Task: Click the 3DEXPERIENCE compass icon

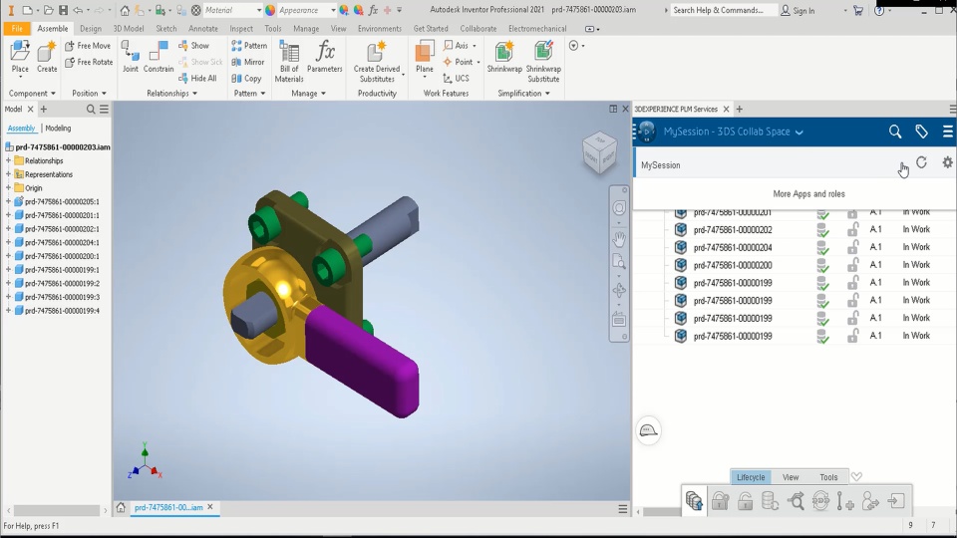Action: [x=647, y=132]
